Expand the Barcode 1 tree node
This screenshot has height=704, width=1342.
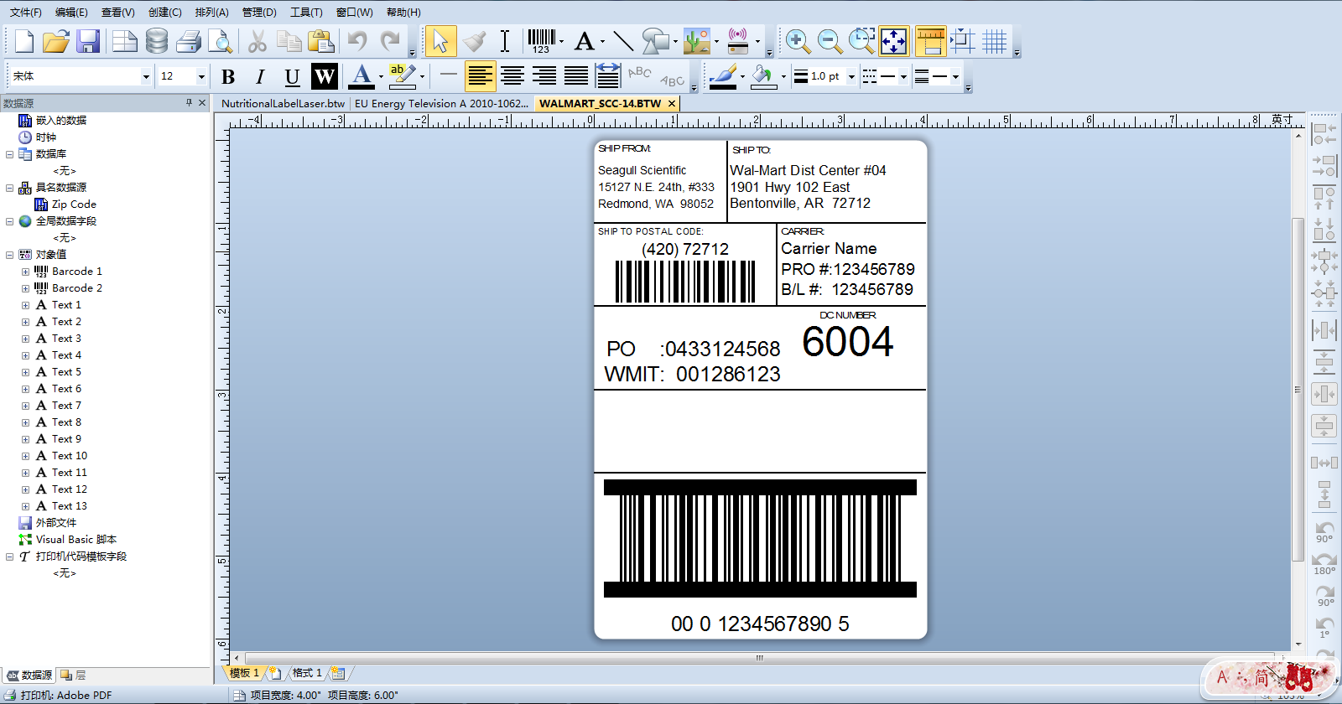point(25,272)
